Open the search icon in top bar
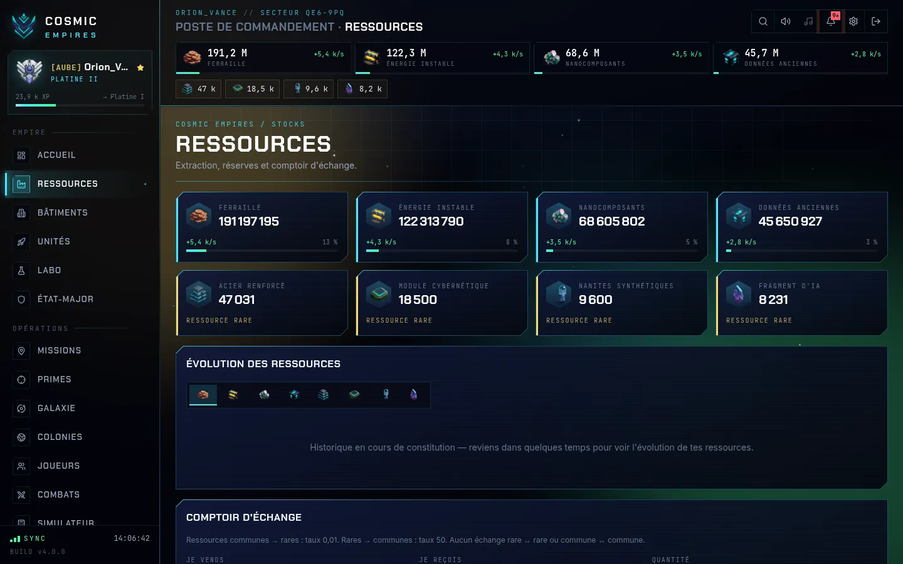Viewport: 903px width, 564px height. [x=763, y=21]
